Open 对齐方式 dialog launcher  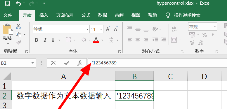(182, 52)
